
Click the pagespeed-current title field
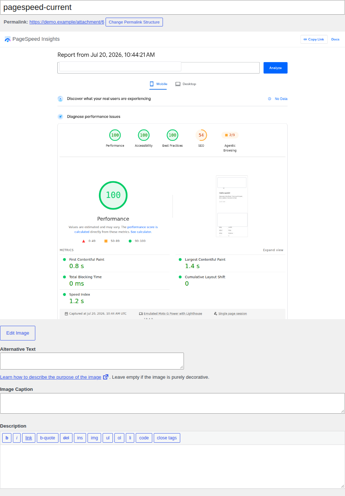[x=172, y=7]
